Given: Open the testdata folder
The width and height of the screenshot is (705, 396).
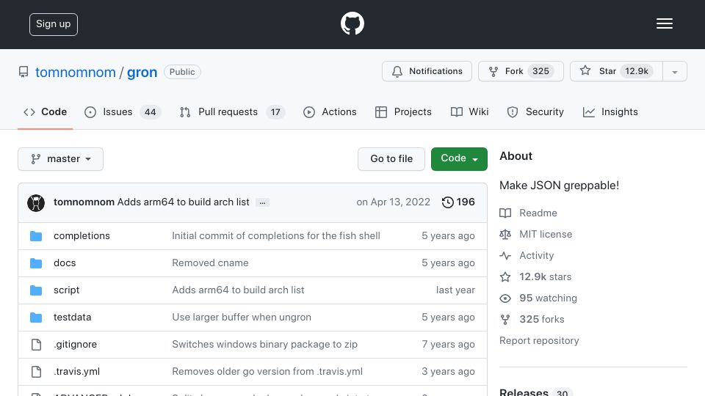Looking at the screenshot, I should pos(73,317).
